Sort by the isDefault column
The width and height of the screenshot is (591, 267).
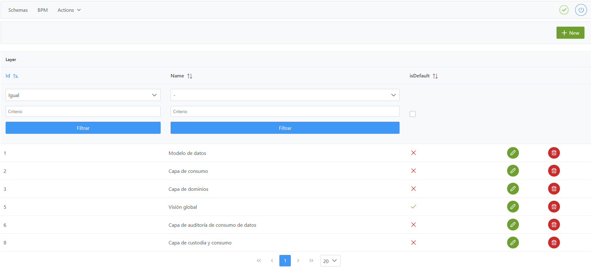pyautogui.click(x=435, y=76)
